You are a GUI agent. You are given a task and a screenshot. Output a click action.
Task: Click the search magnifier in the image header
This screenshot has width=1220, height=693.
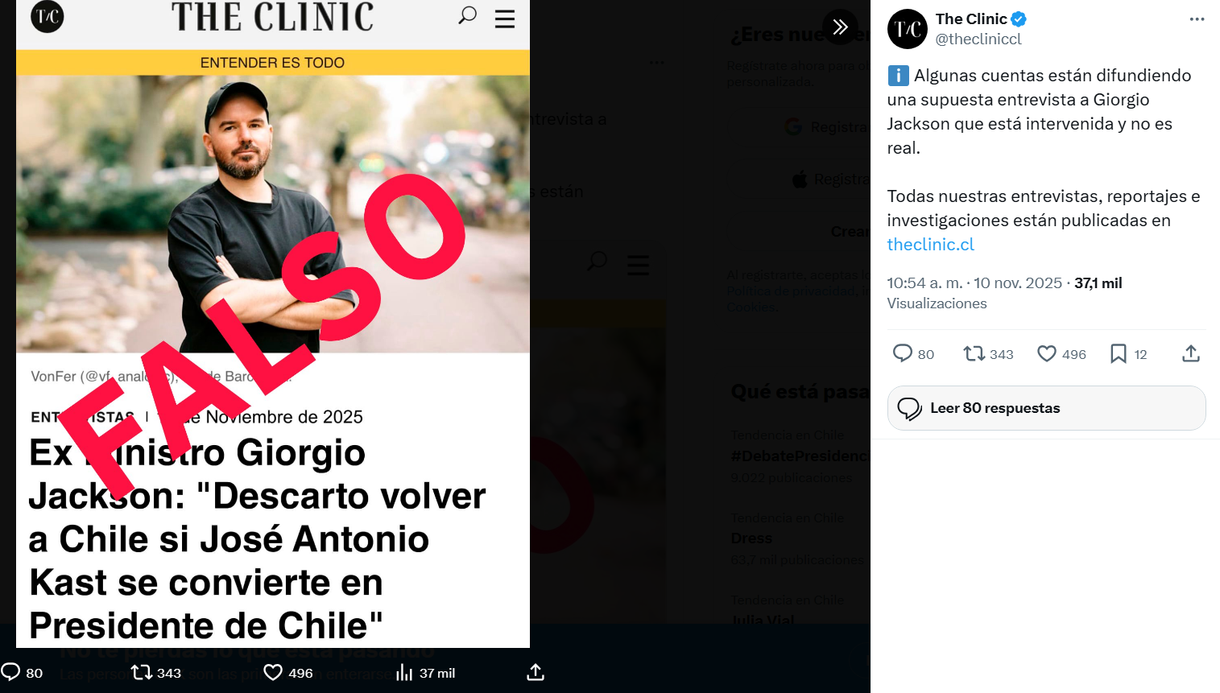[467, 15]
